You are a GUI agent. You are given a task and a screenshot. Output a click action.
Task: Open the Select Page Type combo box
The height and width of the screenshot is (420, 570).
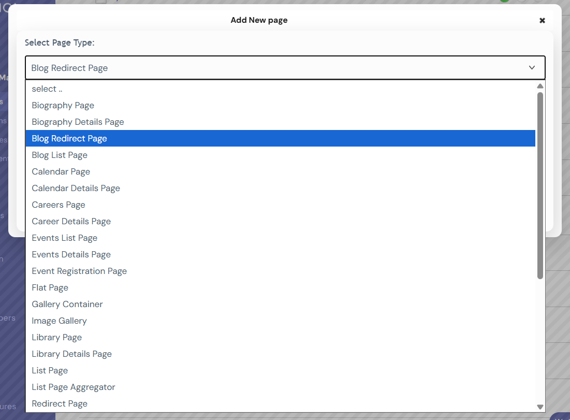pyautogui.click(x=285, y=68)
